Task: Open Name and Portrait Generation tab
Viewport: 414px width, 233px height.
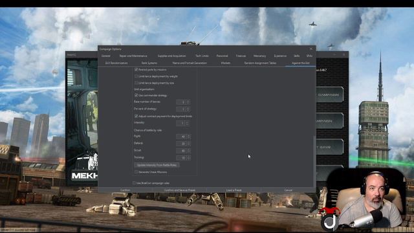Action: point(190,63)
